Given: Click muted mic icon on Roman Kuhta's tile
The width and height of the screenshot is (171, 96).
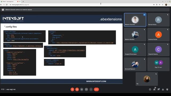Looking at the screenshot, I should (168, 15).
